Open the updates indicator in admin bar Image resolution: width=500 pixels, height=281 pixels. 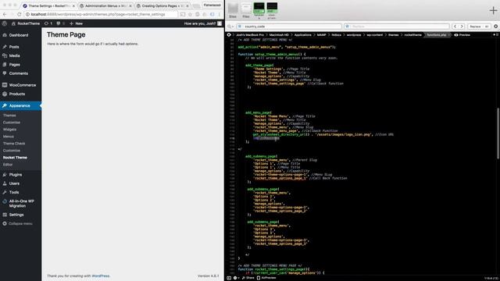(x=48, y=23)
